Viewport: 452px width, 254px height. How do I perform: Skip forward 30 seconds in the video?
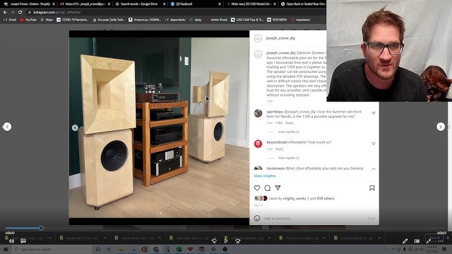tap(237, 241)
